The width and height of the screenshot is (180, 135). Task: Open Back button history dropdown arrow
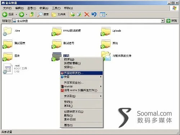point(16,15)
